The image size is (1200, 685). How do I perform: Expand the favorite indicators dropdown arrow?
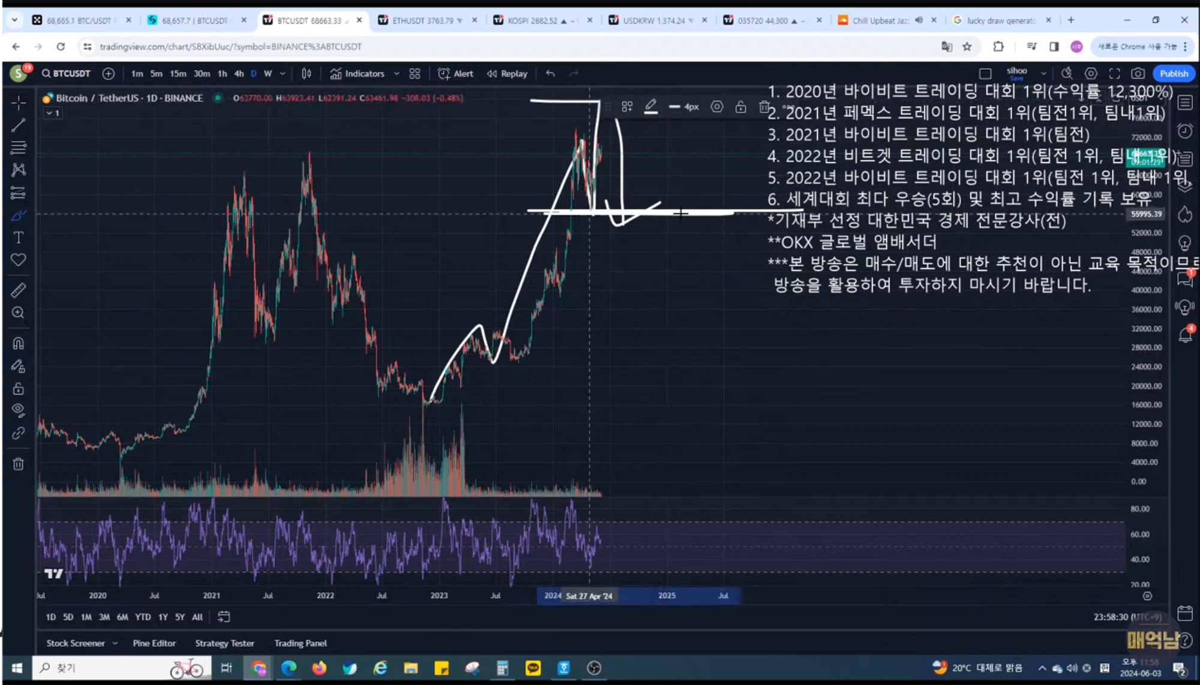point(397,73)
